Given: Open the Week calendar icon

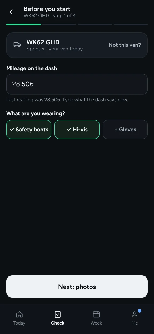Looking at the screenshot, I should click(x=96, y=314).
